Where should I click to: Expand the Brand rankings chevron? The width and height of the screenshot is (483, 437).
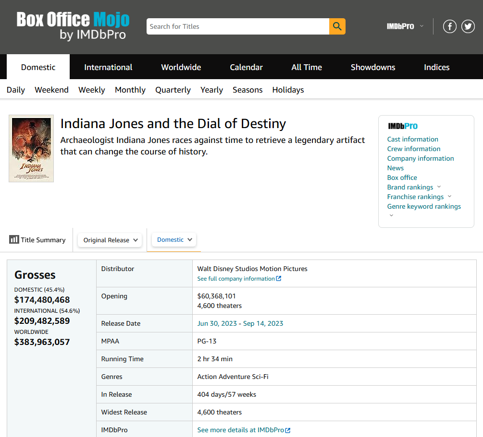[x=439, y=187]
